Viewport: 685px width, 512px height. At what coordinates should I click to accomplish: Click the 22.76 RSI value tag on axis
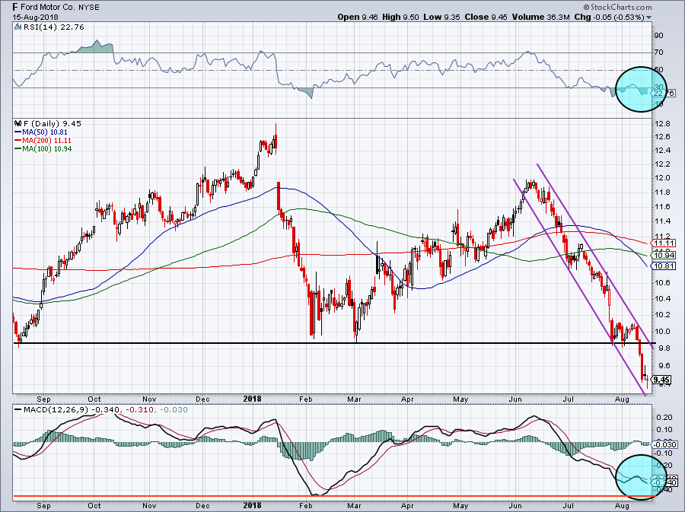click(x=664, y=93)
